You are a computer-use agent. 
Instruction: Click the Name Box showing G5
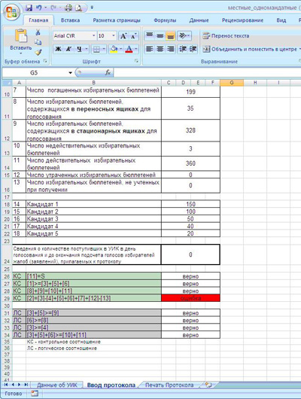34,73
